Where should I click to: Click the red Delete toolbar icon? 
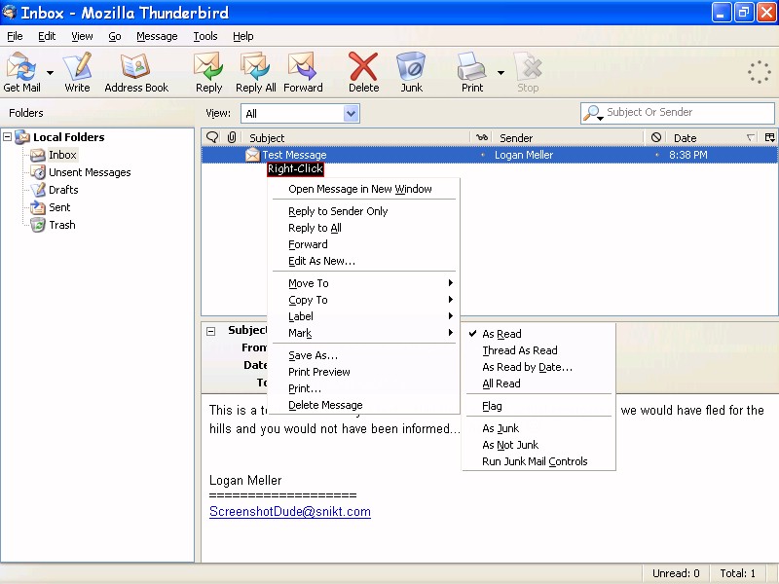363,66
